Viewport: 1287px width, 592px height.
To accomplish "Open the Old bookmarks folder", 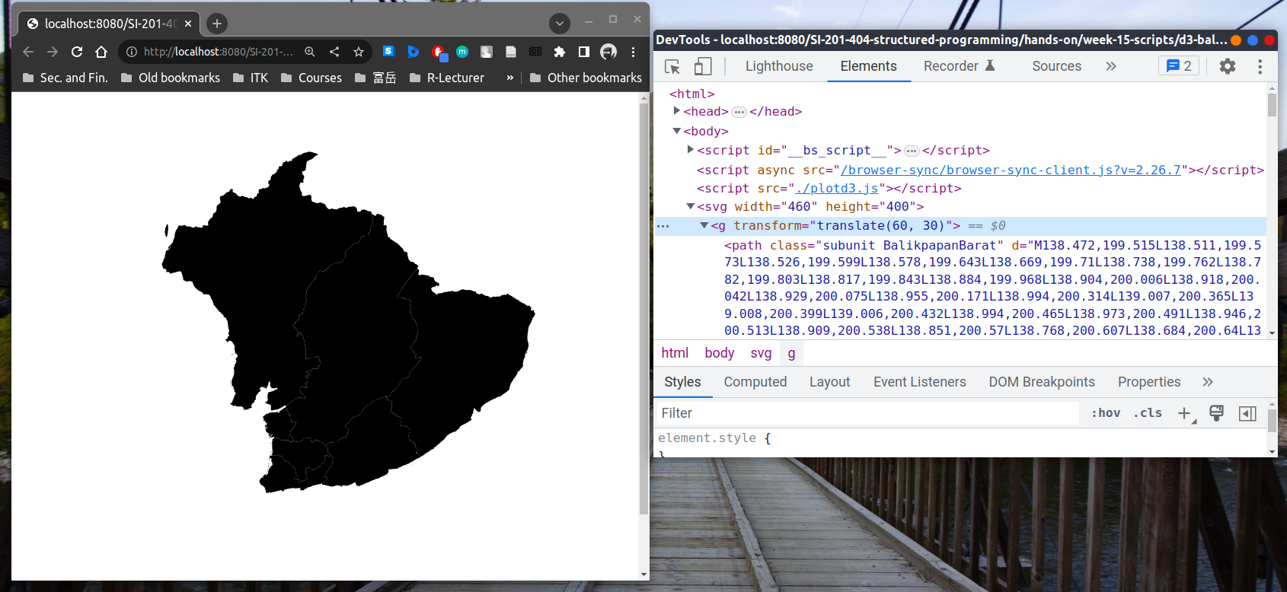I will click(171, 78).
